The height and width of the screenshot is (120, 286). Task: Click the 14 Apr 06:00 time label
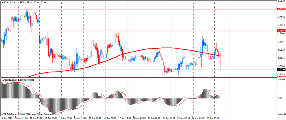coord(51,118)
